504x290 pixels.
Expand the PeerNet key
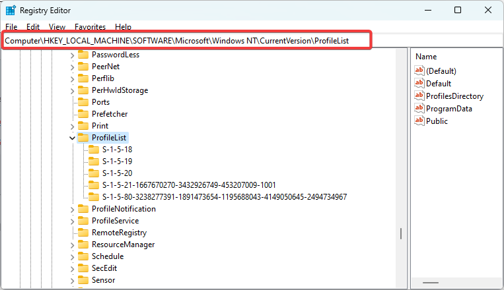(x=72, y=67)
